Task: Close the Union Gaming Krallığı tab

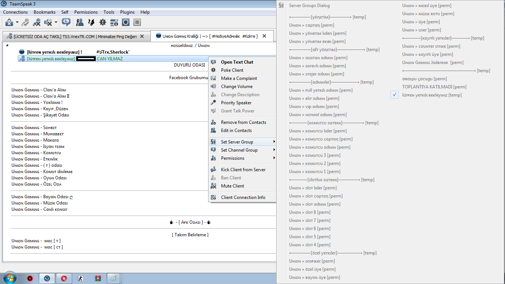Action: (264, 36)
